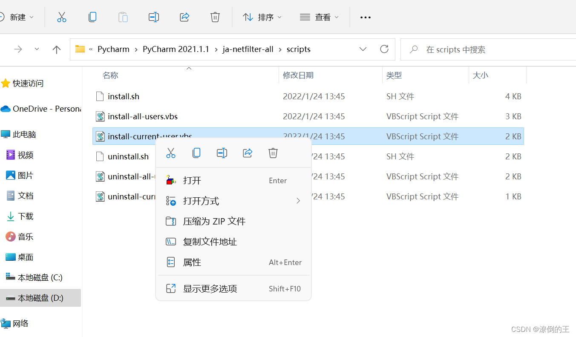Expand the 打开方式 submenu
This screenshot has height=337, width=576.
[201, 201]
